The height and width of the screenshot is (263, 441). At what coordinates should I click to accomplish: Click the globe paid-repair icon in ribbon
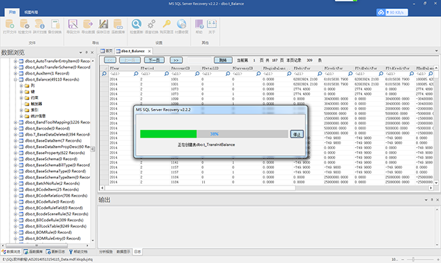pyautogui.click(x=182, y=24)
